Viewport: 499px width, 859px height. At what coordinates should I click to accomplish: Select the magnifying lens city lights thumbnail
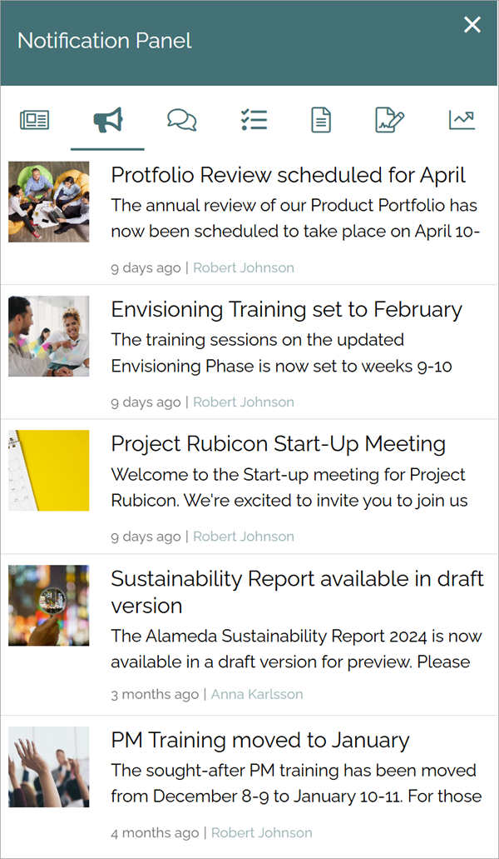click(48, 606)
